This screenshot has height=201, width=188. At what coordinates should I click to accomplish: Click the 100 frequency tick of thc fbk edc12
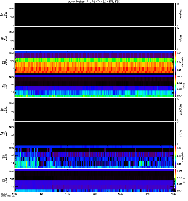click(x=12, y=156)
